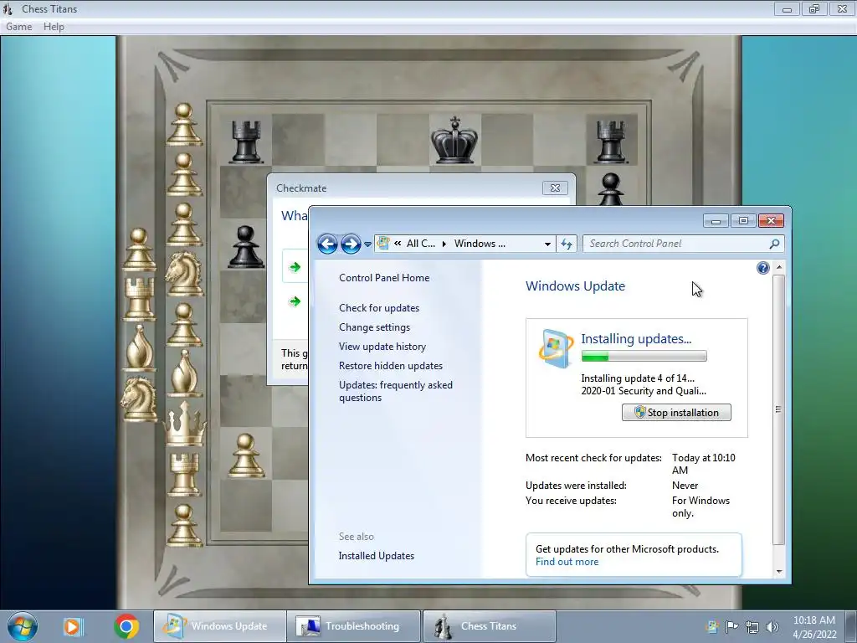Click the 'Installing updates...' text
This screenshot has height=643, width=857.
coord(636,339)
